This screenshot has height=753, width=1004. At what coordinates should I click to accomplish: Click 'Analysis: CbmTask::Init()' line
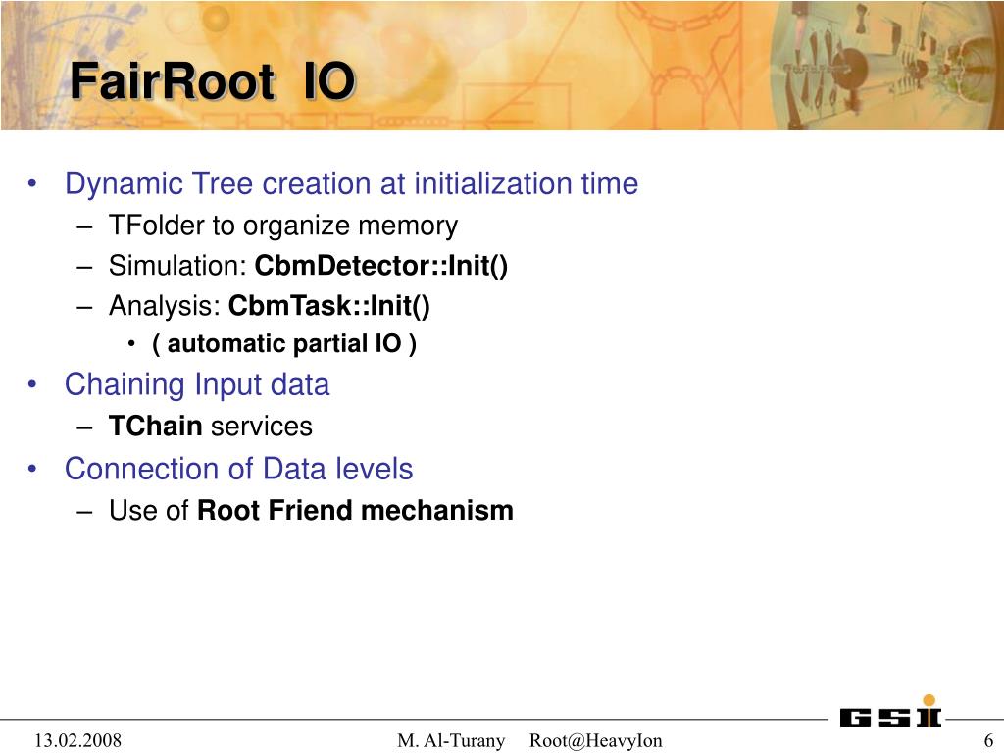click(x=269, y=306)
